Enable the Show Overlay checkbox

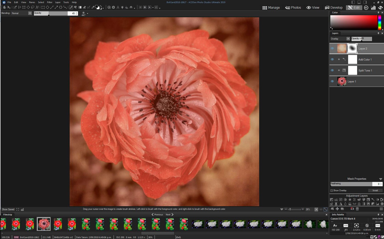332,190
